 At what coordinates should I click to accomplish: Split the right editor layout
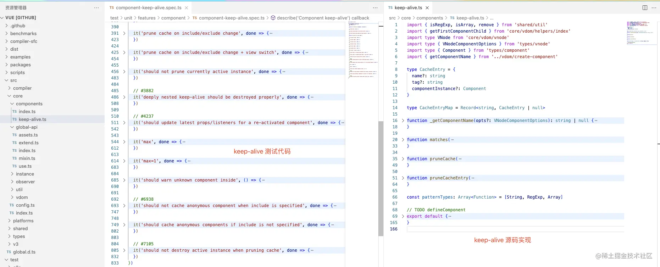point(645,7)
